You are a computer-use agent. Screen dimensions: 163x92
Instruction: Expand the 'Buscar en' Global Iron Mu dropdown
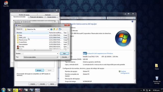point(48,29)
